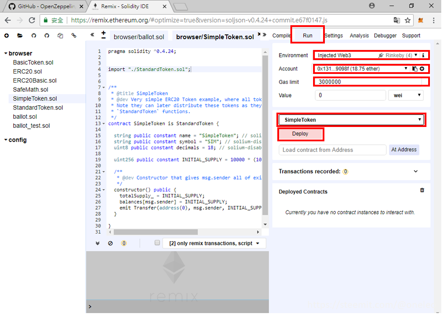Click the Deploy button
Screen dimensions: 443x317
point(300,134)
